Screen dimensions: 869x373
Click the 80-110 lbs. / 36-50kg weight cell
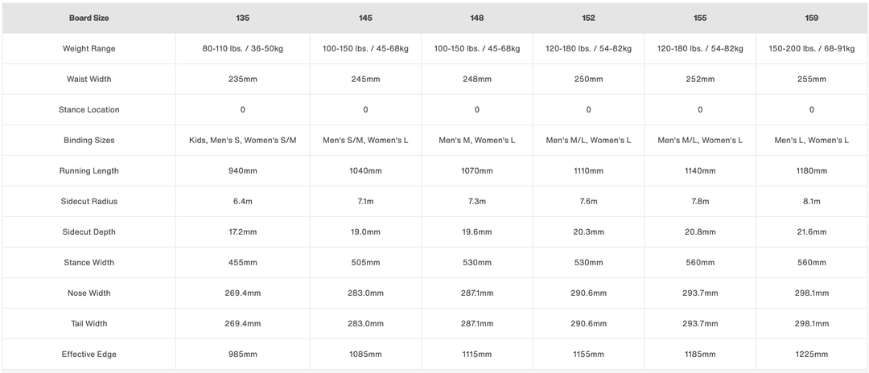point(242,48)
